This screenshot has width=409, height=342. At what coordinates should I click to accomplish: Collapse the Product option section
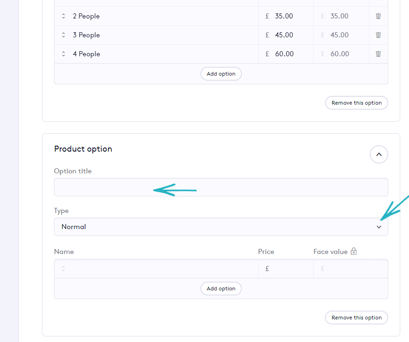coord(379,154)
